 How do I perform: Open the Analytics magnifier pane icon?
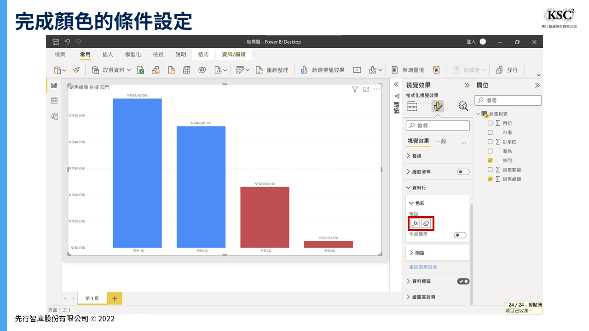pos(463,107)
